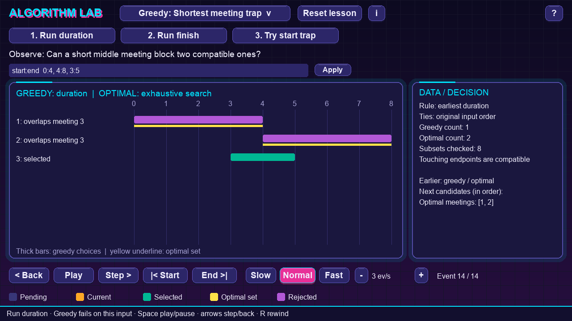Click the 'Subsets checked: 8' line

pyautogui.click(x=450, y=149)
